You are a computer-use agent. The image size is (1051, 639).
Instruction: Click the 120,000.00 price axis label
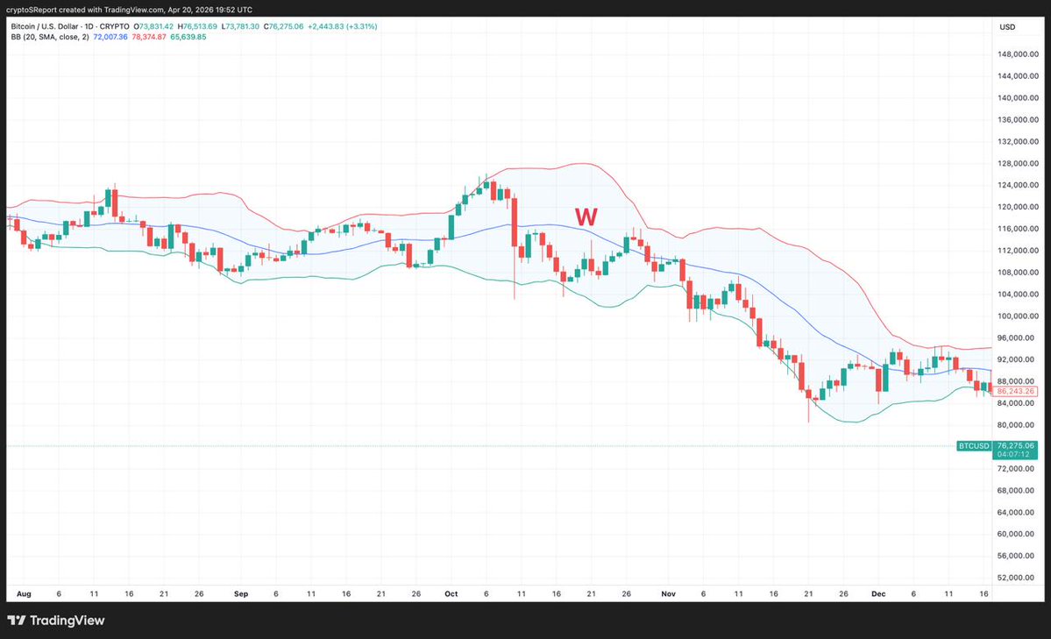(1018, 207)
